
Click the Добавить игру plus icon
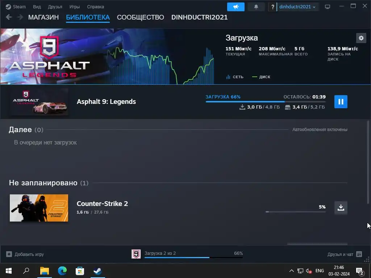click(9, 254)
